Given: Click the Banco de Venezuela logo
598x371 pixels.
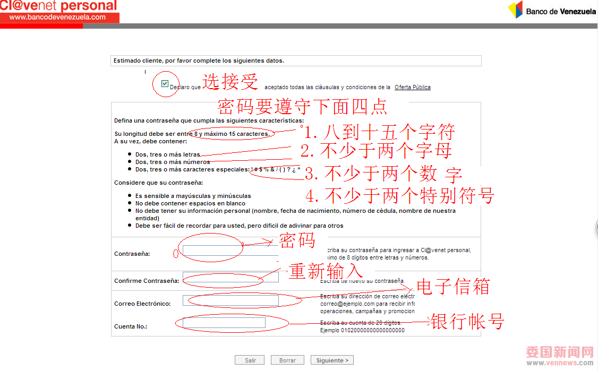Looking at the screenshot, I should [552, 10].
